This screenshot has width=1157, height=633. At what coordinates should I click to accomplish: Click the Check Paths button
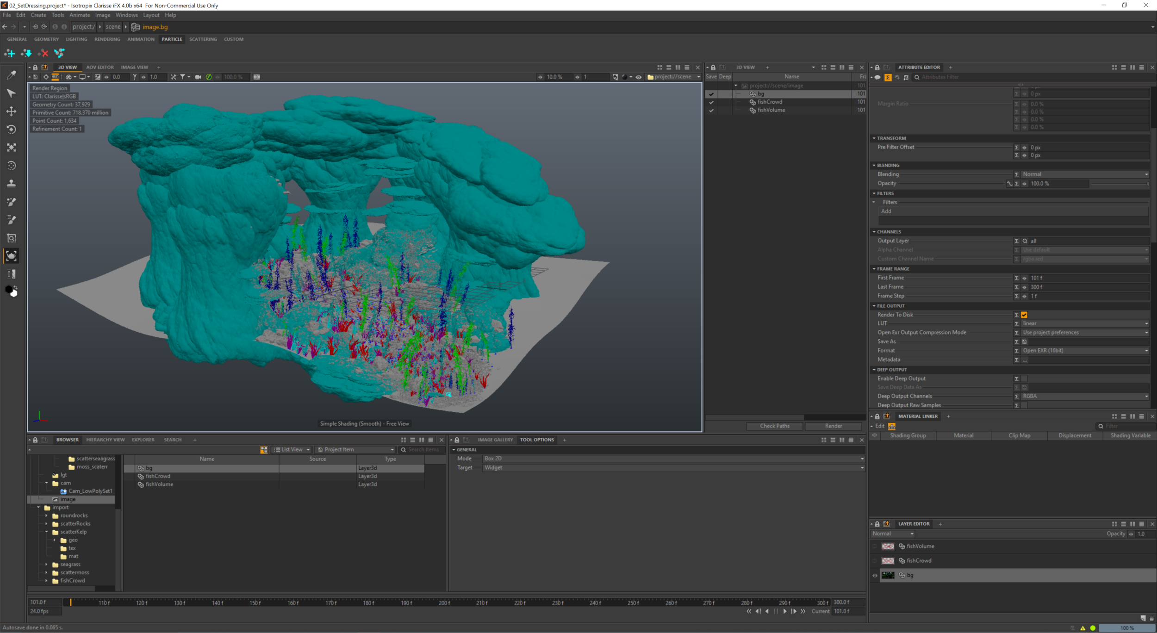774,426
